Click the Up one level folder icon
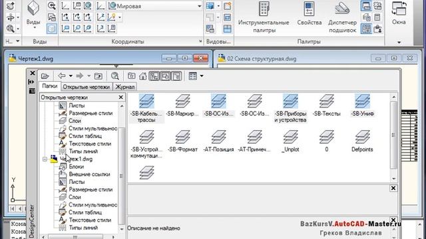The width and height of the screenshot is (426, 239). (x=98, y=76)
